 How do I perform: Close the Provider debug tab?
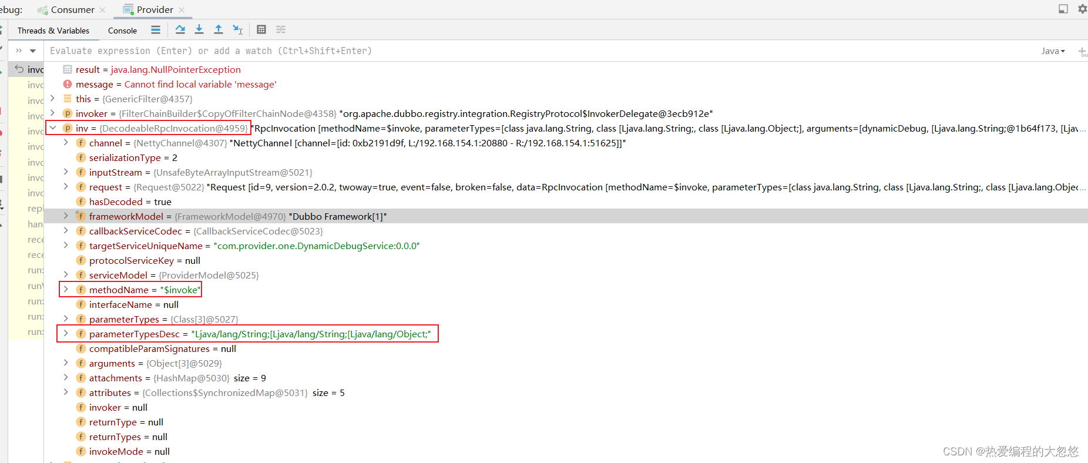tap(182, 10)
